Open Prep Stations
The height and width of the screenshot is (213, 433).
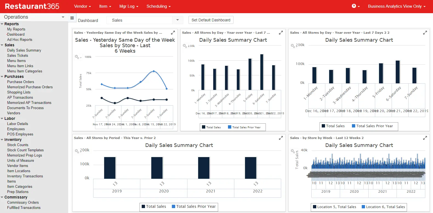point(18,192)
